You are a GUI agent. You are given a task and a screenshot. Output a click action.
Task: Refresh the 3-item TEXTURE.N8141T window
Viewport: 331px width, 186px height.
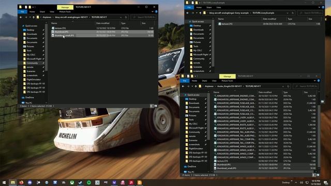pos(126,17)
